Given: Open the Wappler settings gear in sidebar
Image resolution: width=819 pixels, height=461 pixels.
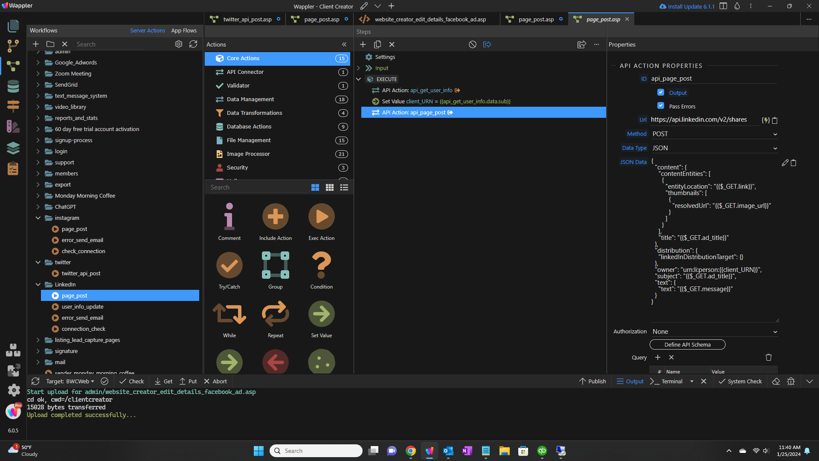Looking at the screenshot, I should (13, 390).
